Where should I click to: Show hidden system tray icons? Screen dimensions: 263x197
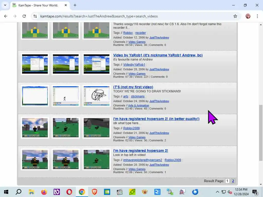click(217, 192)
